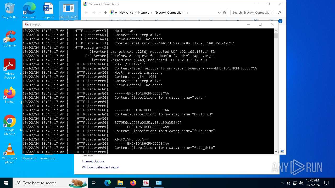
Task: Open recent locations dropdown arrow
Action: [x=100, y=13]
